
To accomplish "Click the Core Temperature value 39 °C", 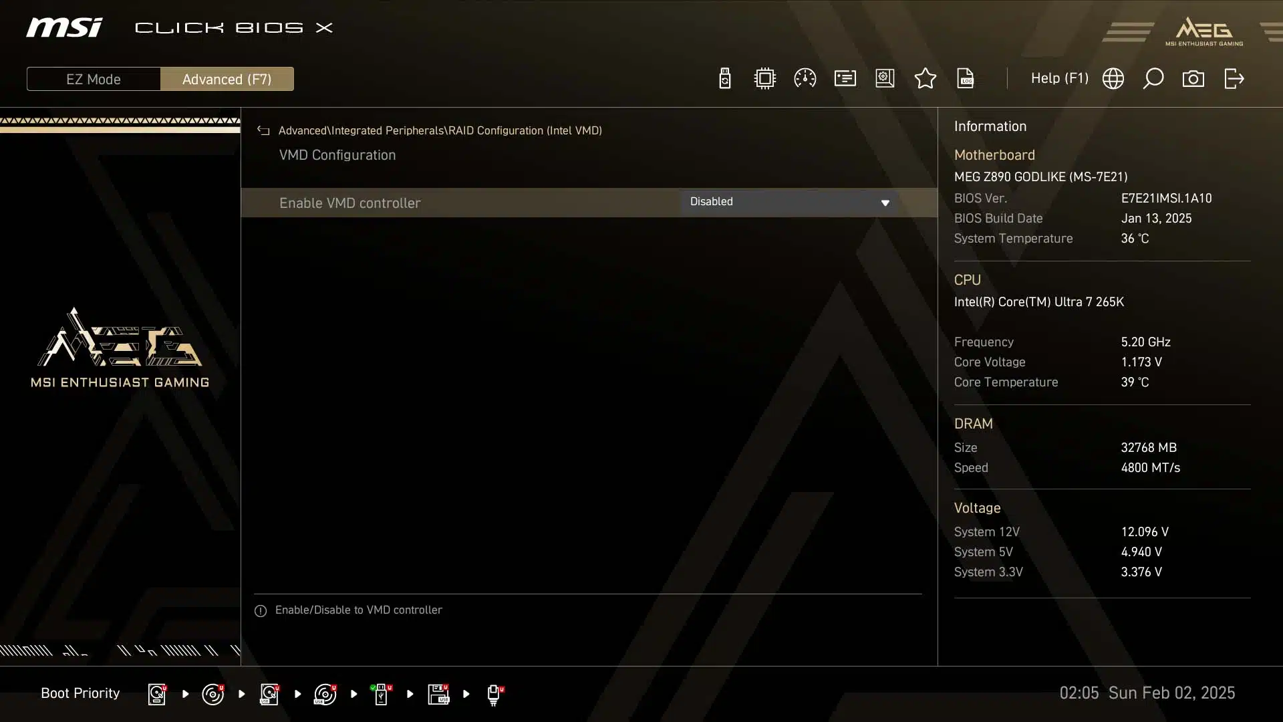I will tap(1135, 382).
